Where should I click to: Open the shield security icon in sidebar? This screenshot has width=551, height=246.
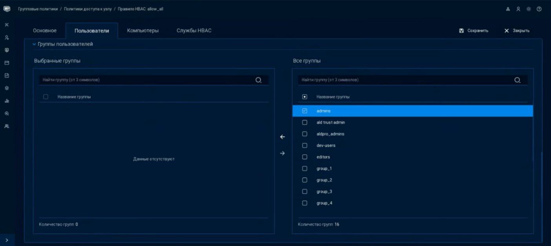7,50
